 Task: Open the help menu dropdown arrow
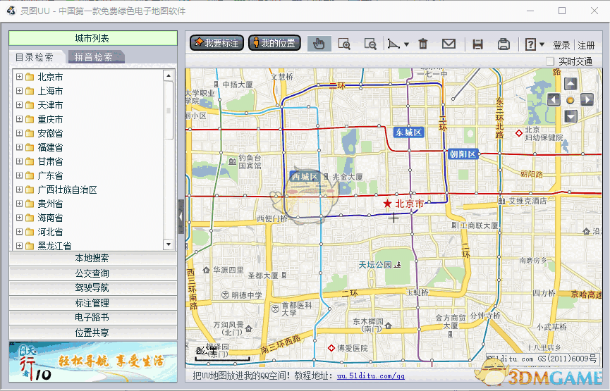pos(542,44)
